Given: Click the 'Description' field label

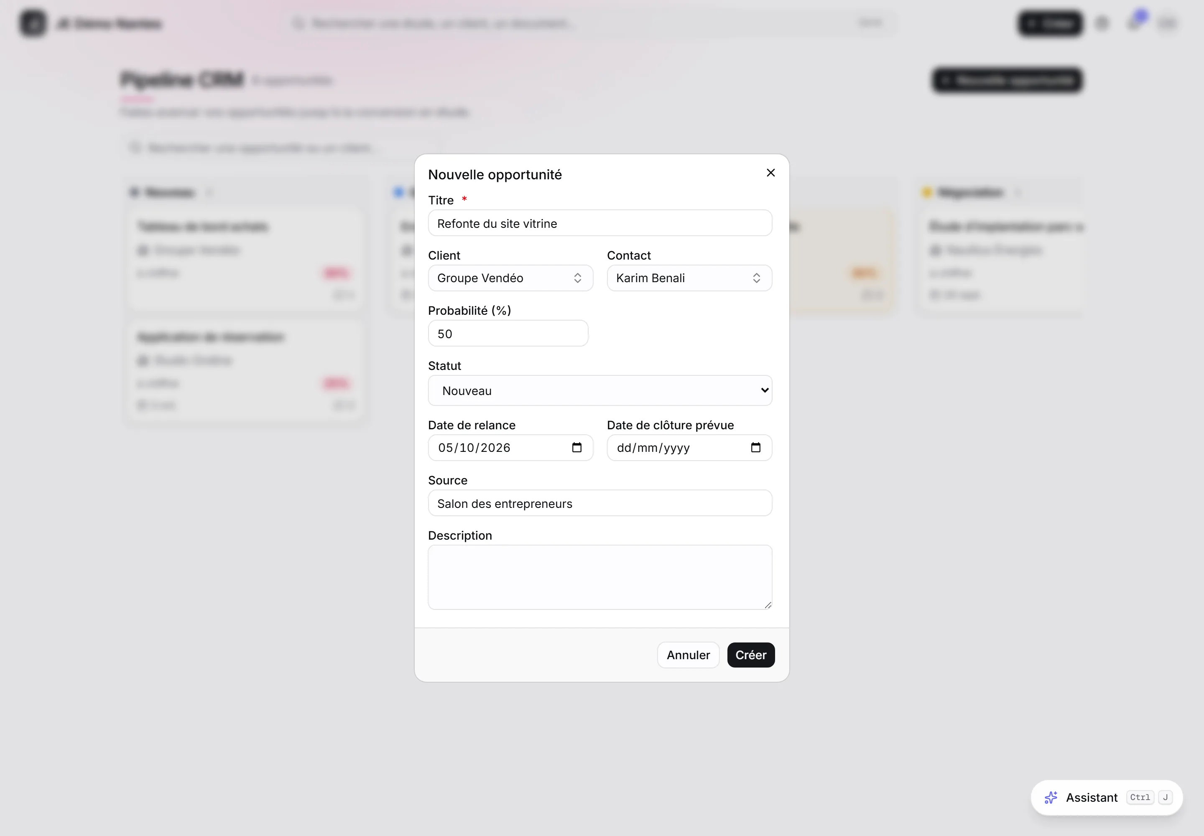Looking at the screenshot, I should click(460, 535).
